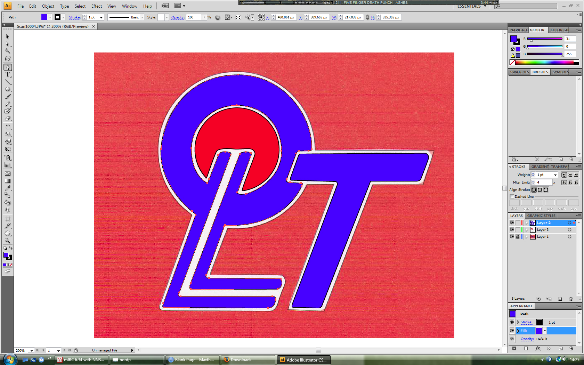Select the Eraser tool

click(7, 119)
